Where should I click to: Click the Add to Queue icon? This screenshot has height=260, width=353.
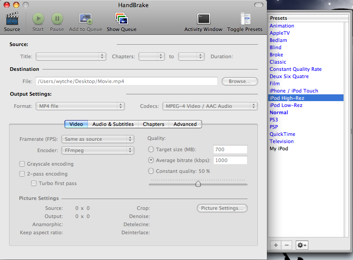(x=86, y=19)
